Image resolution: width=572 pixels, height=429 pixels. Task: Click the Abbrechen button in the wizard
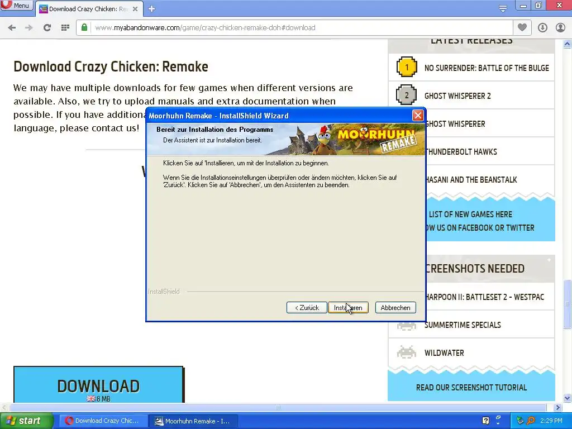pyautogui.click(x=395, y=308)
